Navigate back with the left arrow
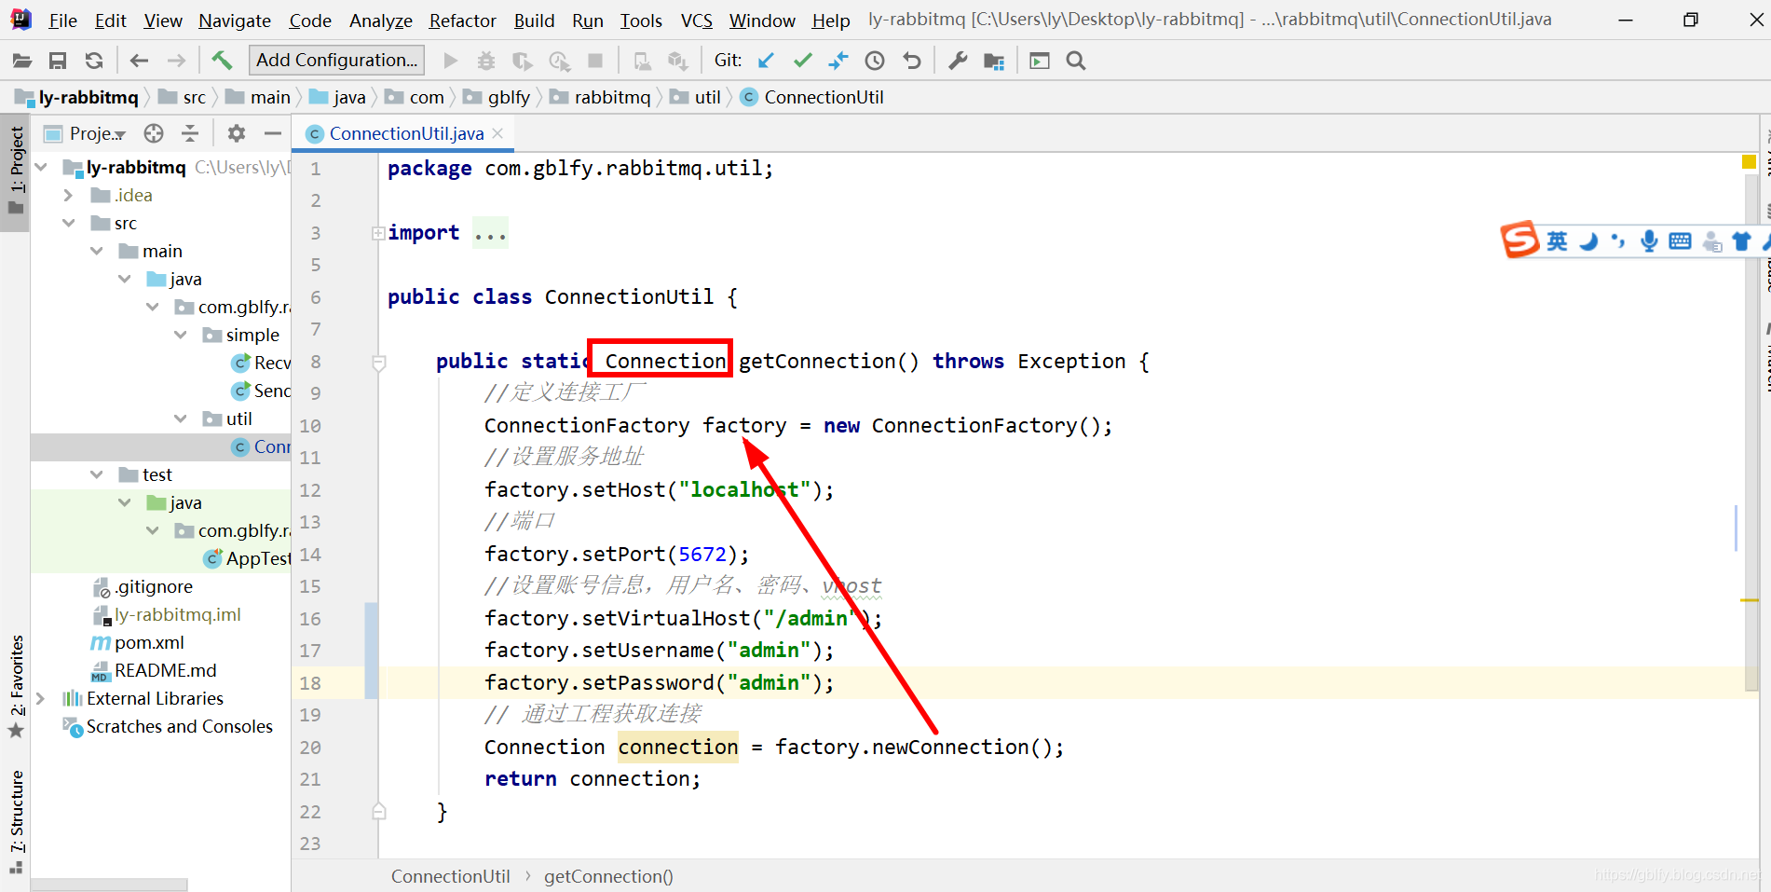The height and width of the screenshot is (892, 1771). tap(140, 61)
